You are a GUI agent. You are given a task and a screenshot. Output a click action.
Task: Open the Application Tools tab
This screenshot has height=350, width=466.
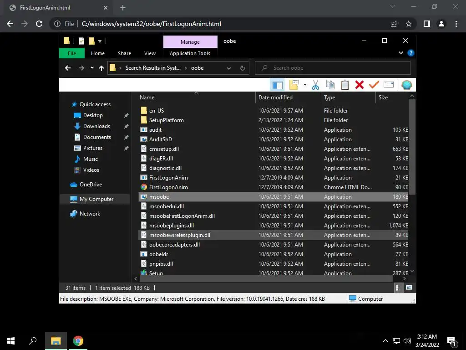click(x=190, y=53)
